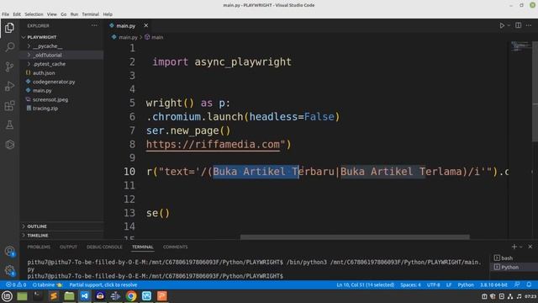Open Explorer Views and More Actions ellipsis
This screenshot has height=303, width=538.
94,25
